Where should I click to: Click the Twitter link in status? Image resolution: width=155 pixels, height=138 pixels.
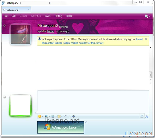tap(50, 31)
